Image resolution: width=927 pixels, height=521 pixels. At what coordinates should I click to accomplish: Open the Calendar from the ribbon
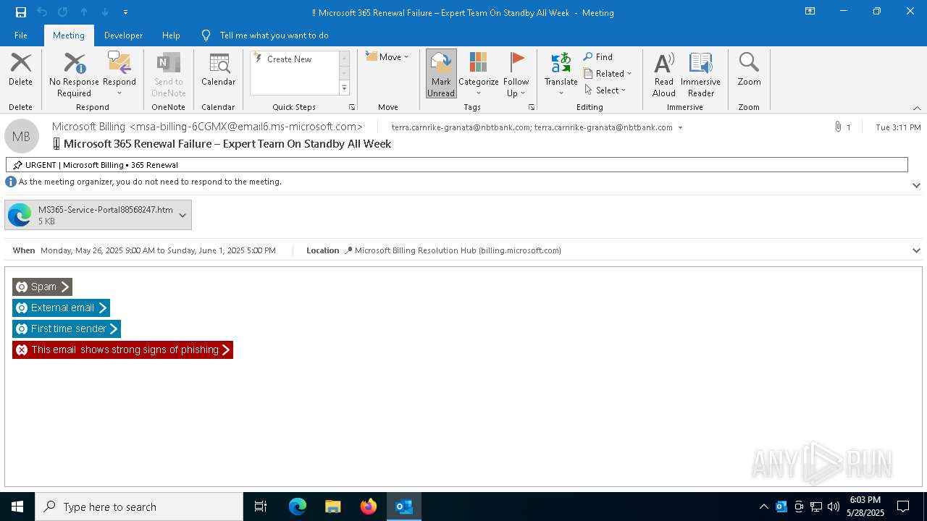pyautogui.click(x=219, y=69)
